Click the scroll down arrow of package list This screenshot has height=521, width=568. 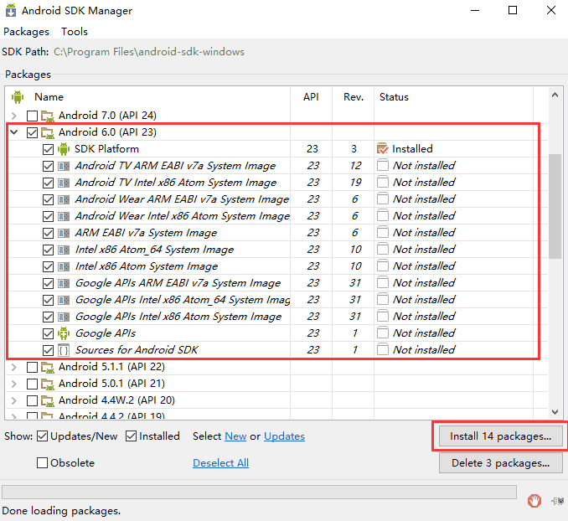[x=555, y=412]
